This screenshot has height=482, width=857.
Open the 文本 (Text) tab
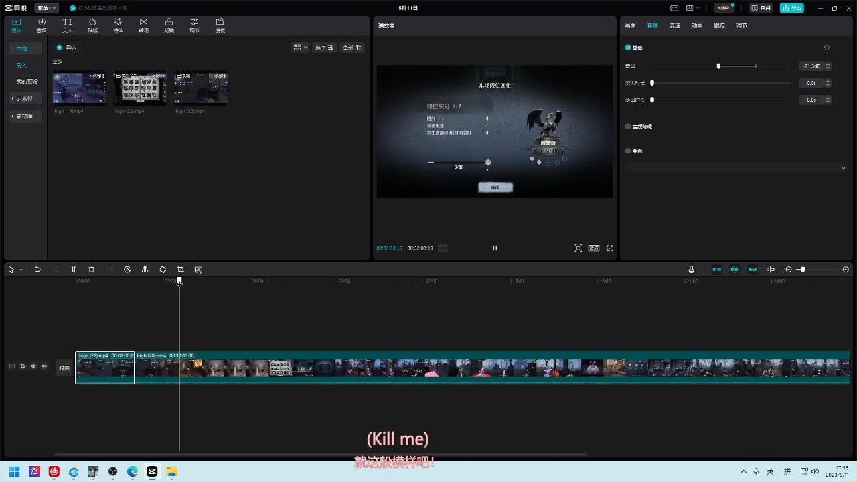(x=67, y=25)
